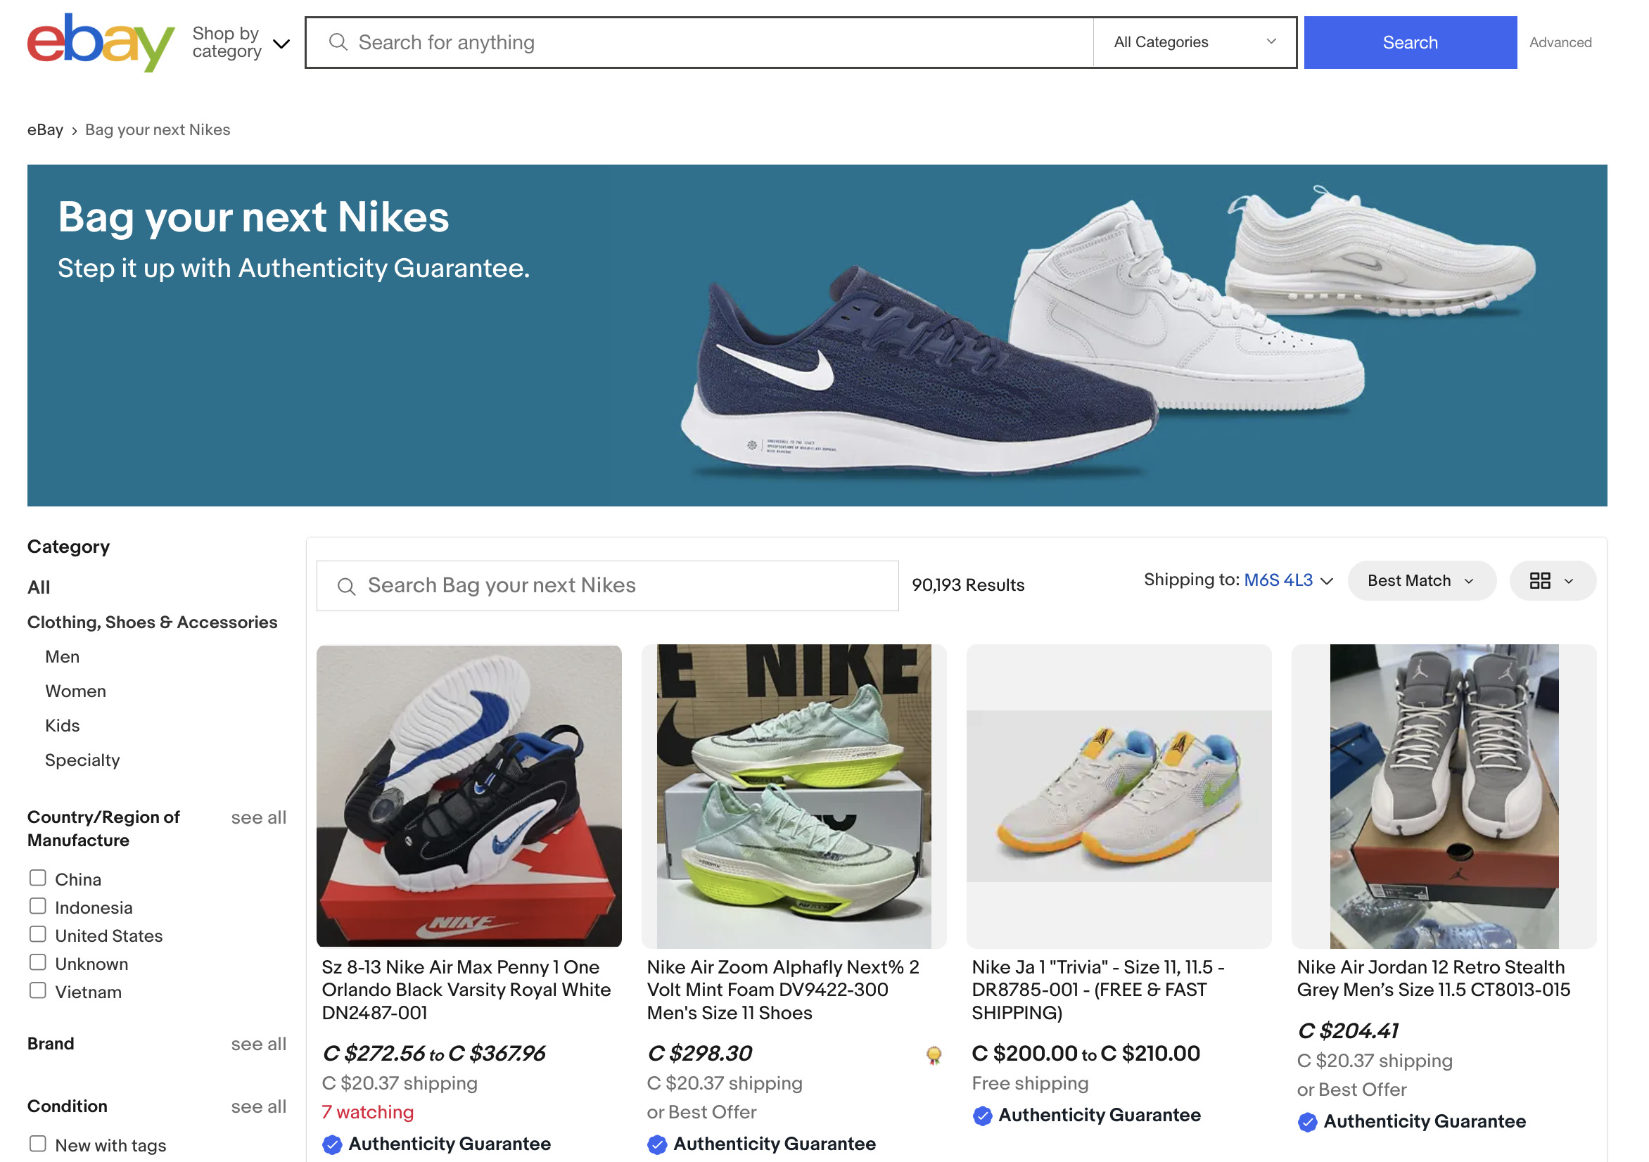The image size is (1649, 1162).
Task: Click the eBay logo
Action: click(101, 41)
